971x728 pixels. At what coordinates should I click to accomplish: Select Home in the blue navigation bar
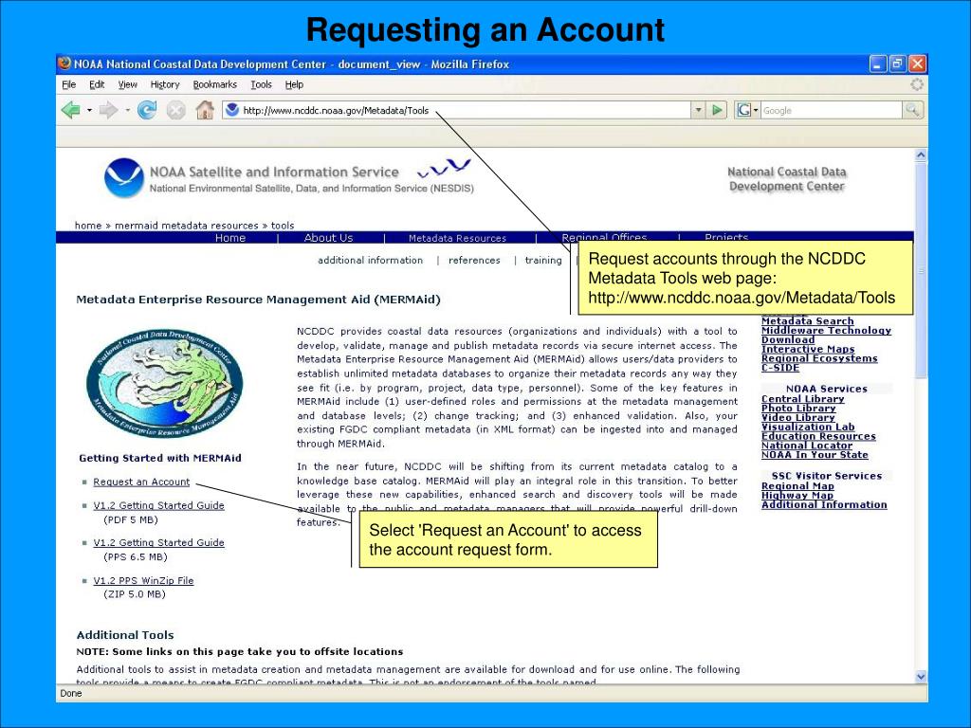pos(230,238)
